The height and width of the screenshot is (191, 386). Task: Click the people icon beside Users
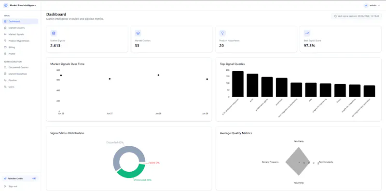point(5,87)
